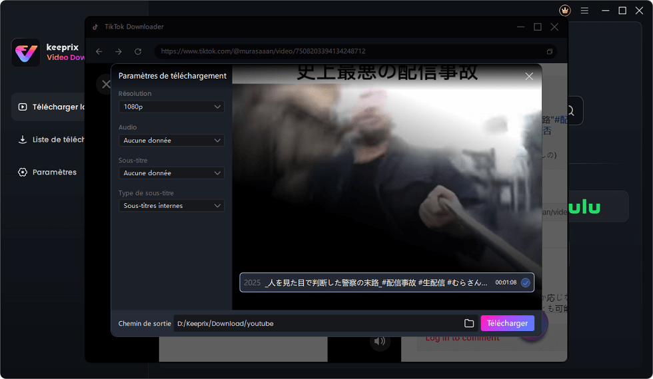Open the crown premium icon
This screenshot has width=653, height=379.
click(x=565, y=11)
